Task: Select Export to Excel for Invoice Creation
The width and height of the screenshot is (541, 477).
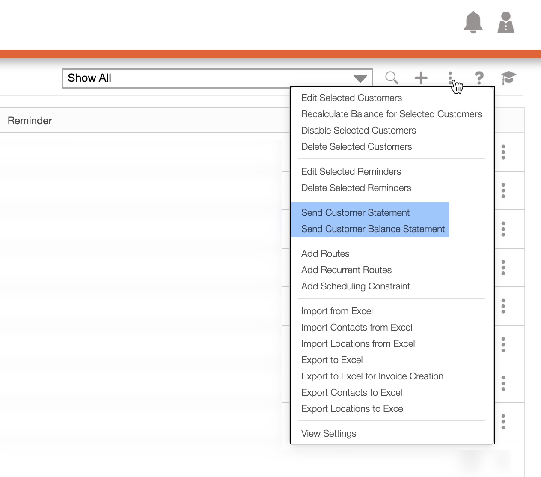Action: [372, 376]
